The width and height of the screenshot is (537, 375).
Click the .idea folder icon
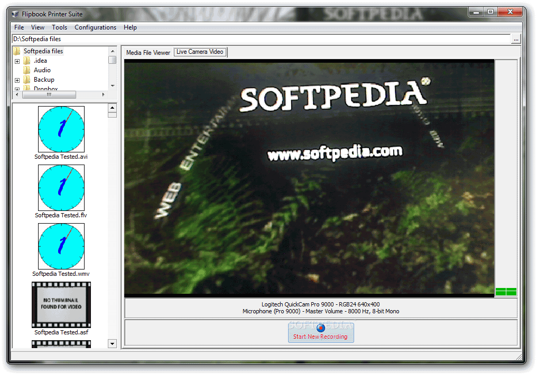coord(27,61)
